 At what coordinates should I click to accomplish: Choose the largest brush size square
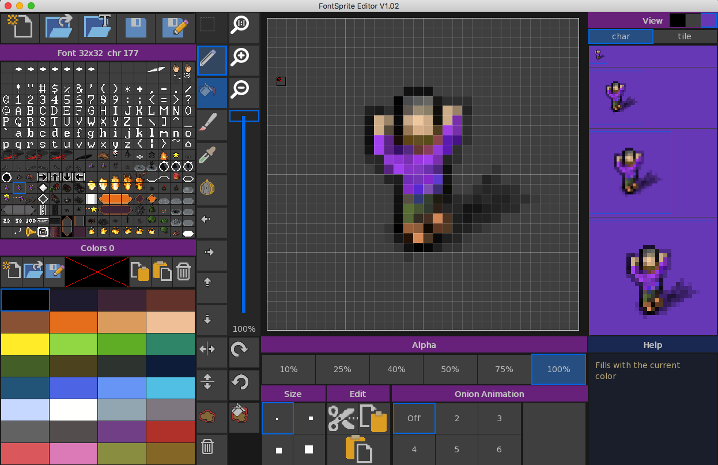click(309, 449)
